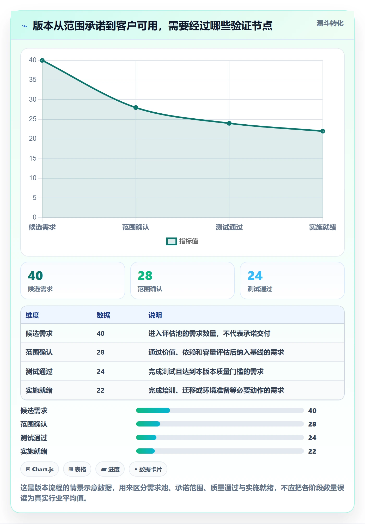Click the chart data point above 测试通过
The image size is (365, 524).
point(229,123)
